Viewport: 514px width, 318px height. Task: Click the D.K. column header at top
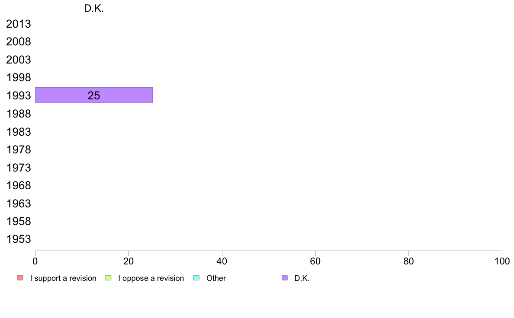(x=94, y=9)
